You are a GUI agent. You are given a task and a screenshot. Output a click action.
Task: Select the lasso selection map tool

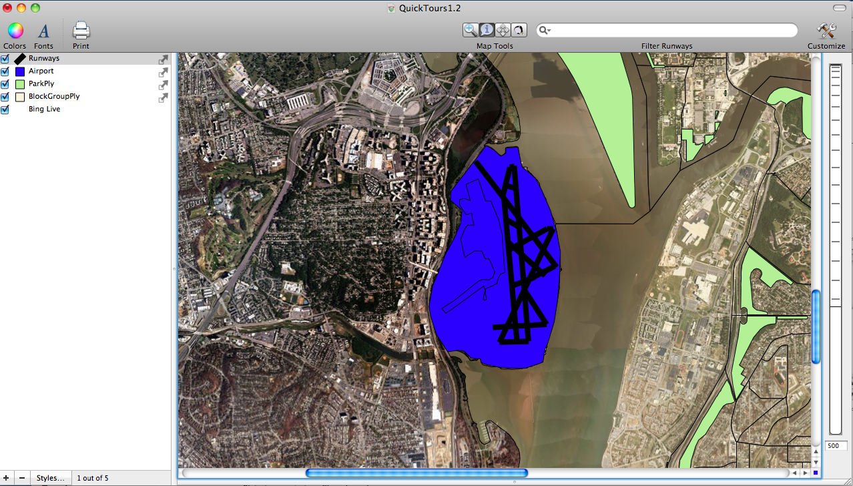(x=519, y=30)
